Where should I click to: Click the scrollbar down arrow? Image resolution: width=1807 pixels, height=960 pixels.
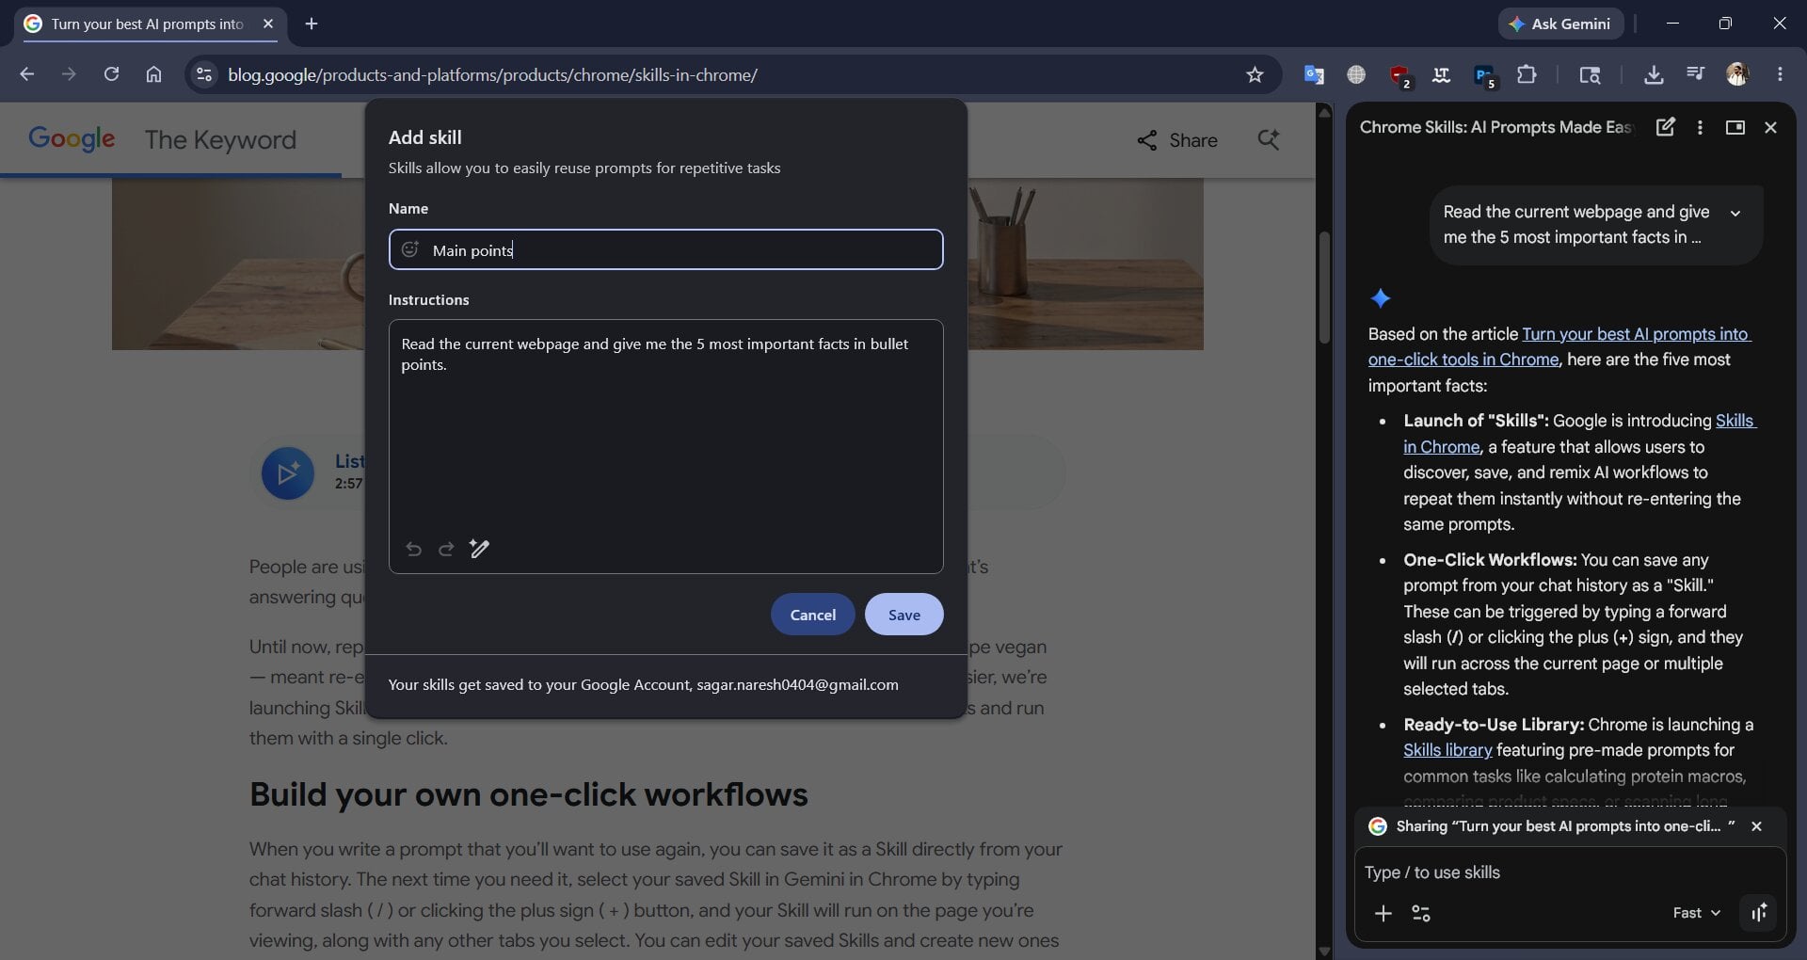click(x=1324, y=951)
